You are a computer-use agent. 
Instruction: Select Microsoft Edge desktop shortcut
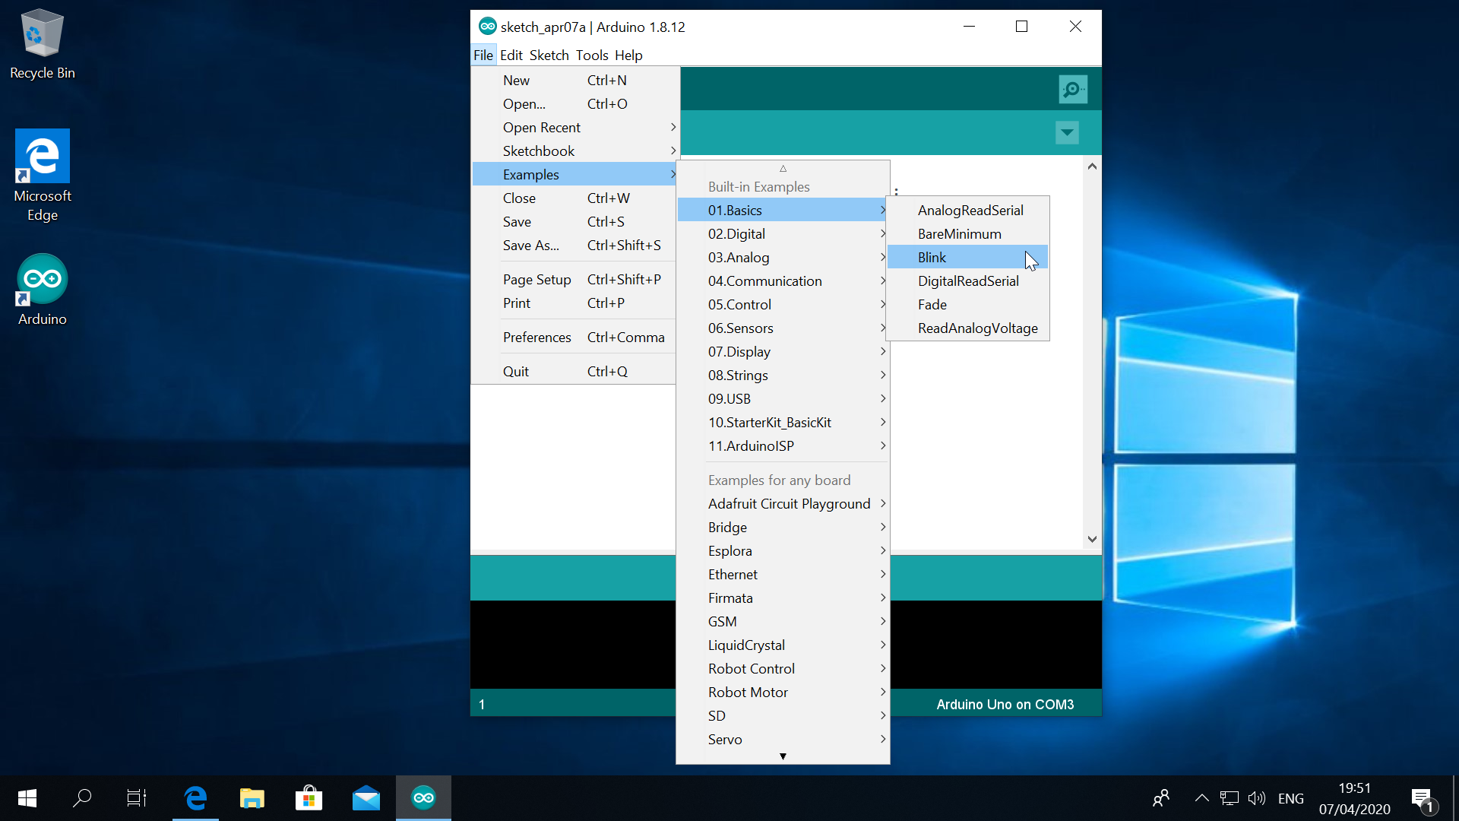pyautogui.click(x=43, y=176)
